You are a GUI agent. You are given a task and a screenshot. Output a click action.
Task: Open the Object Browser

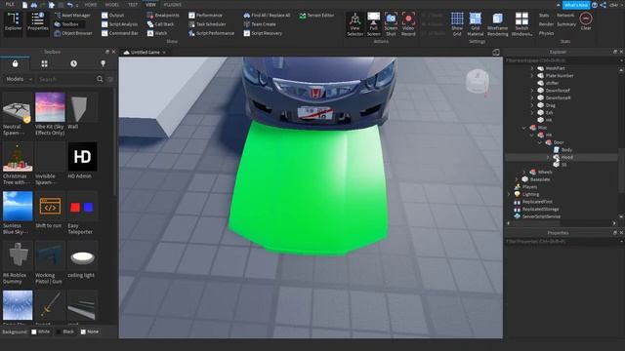click(x=73, y=33)
